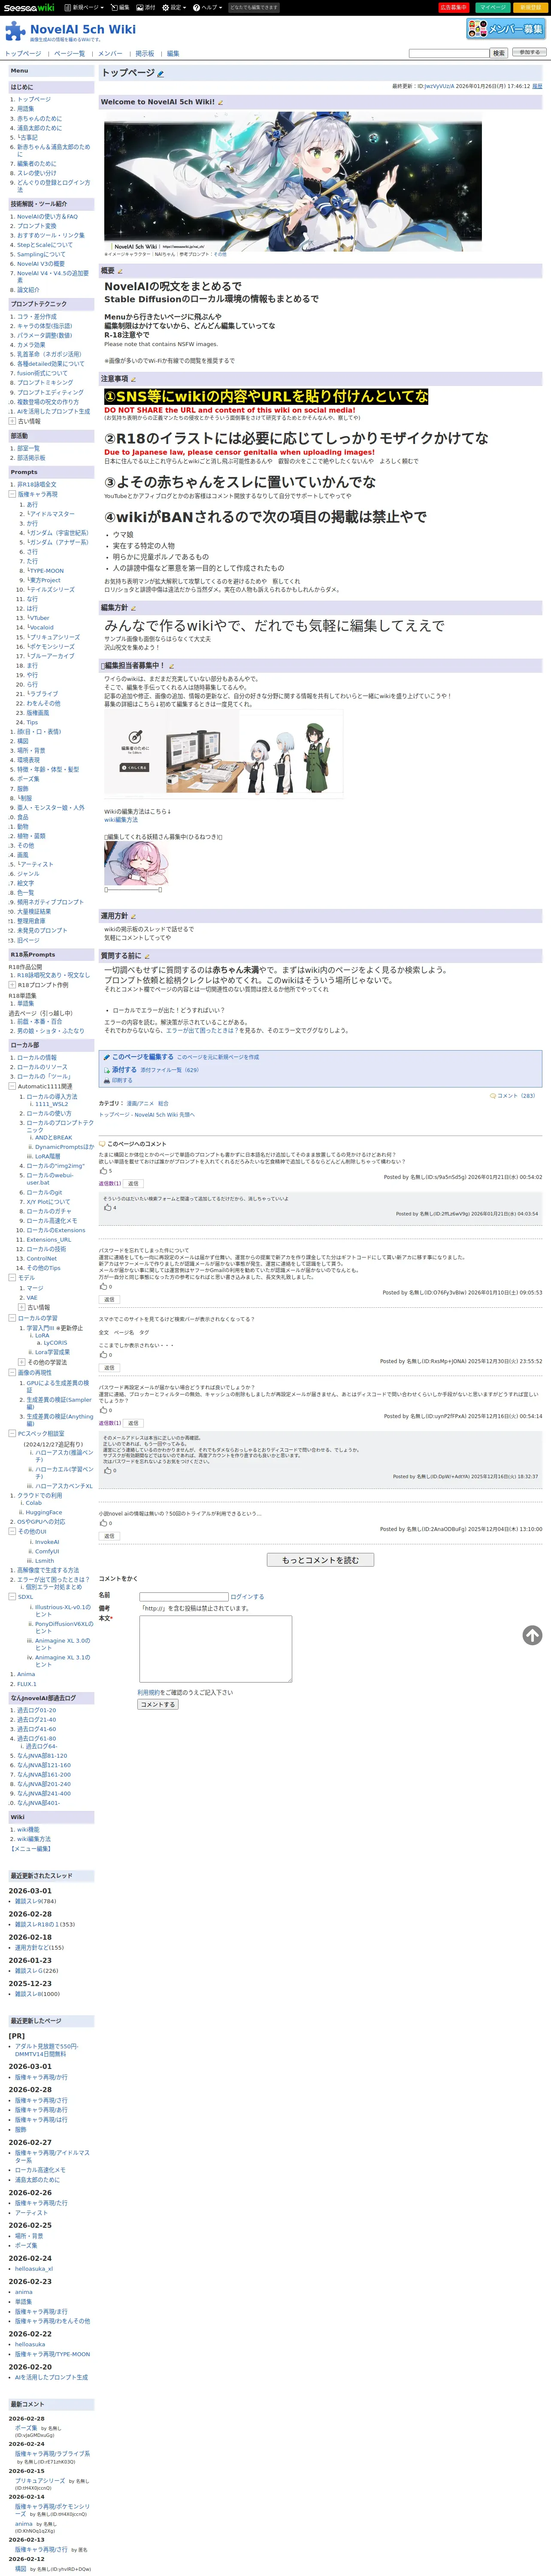Click the NovelAI 5ch Wiki puzzle logo

15,31
